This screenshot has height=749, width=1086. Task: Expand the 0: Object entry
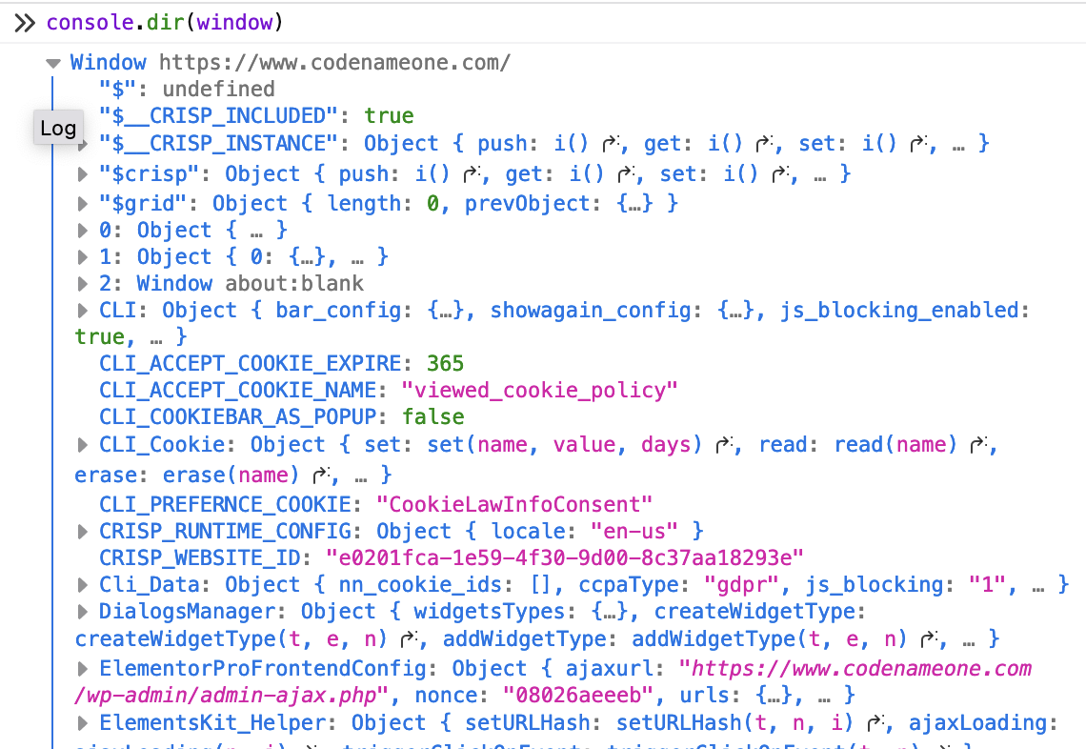83,230
